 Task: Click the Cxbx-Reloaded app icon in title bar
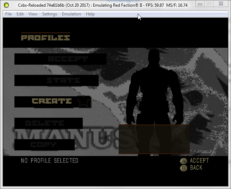6,5
